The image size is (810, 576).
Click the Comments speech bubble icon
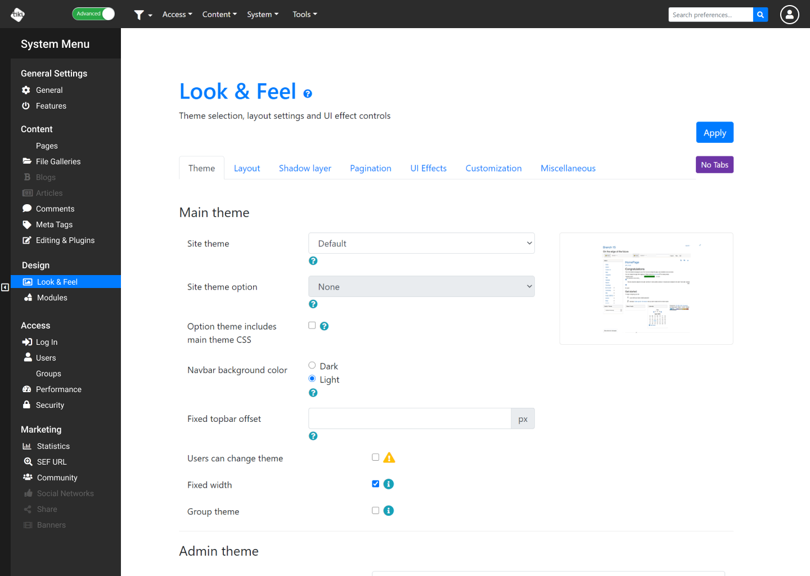click(x=27, y=208)
